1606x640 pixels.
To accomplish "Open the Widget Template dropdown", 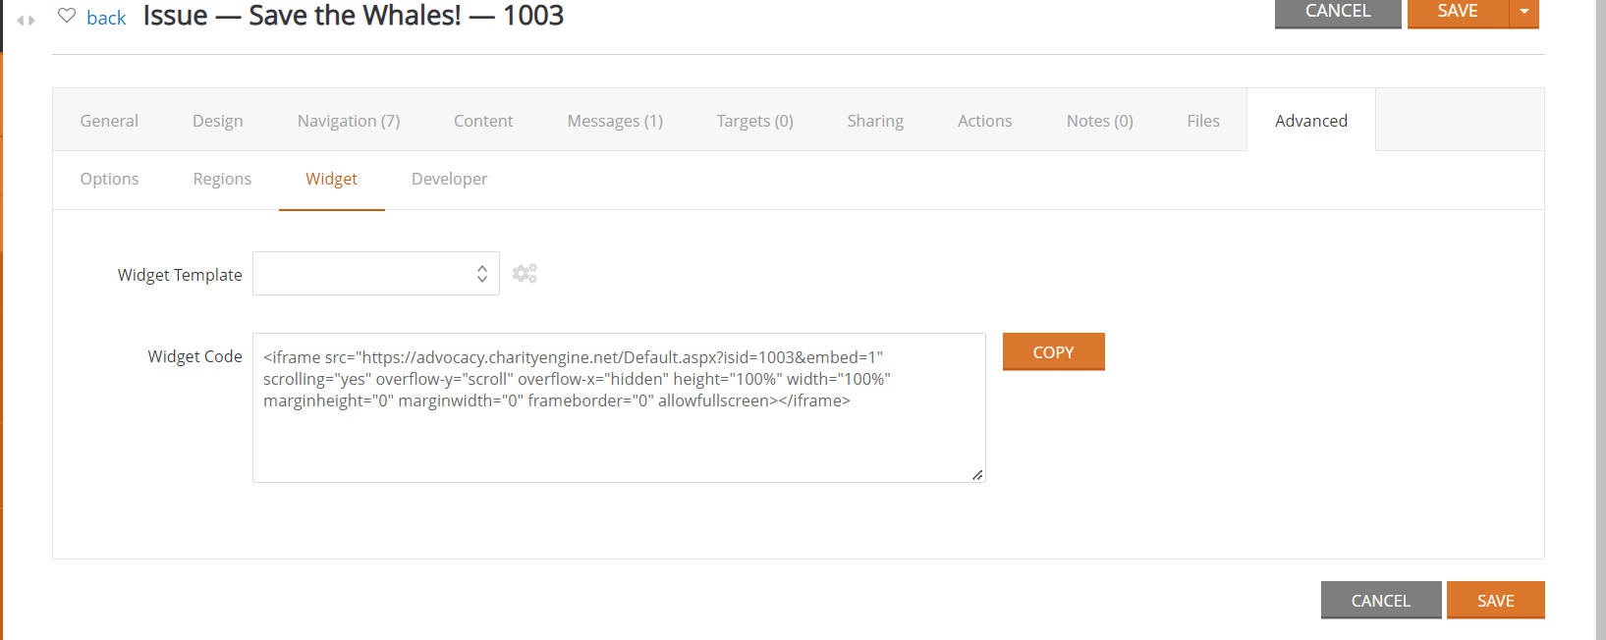I will (x=376, y=274).
